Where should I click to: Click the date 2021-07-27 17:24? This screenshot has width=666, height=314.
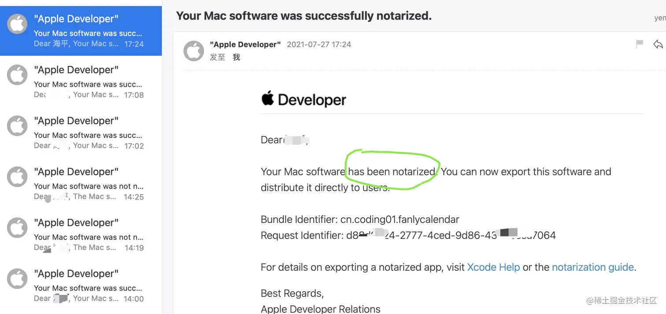319,44
